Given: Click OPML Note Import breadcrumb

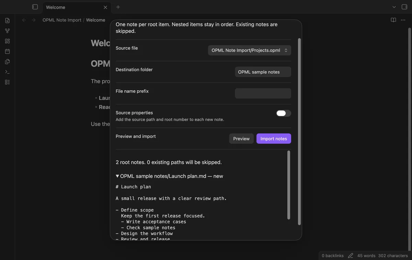Looking at the screenshot, I should coord(62,20).
